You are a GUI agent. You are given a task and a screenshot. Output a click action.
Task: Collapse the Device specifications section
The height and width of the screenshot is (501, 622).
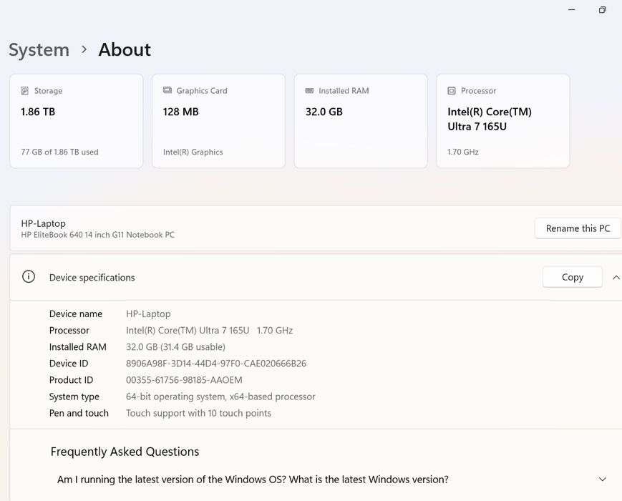pos(616,278)
